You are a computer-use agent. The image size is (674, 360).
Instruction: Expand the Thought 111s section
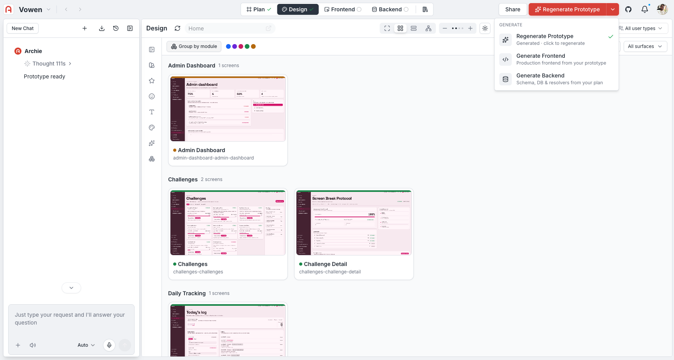click(x=48, y=64)
